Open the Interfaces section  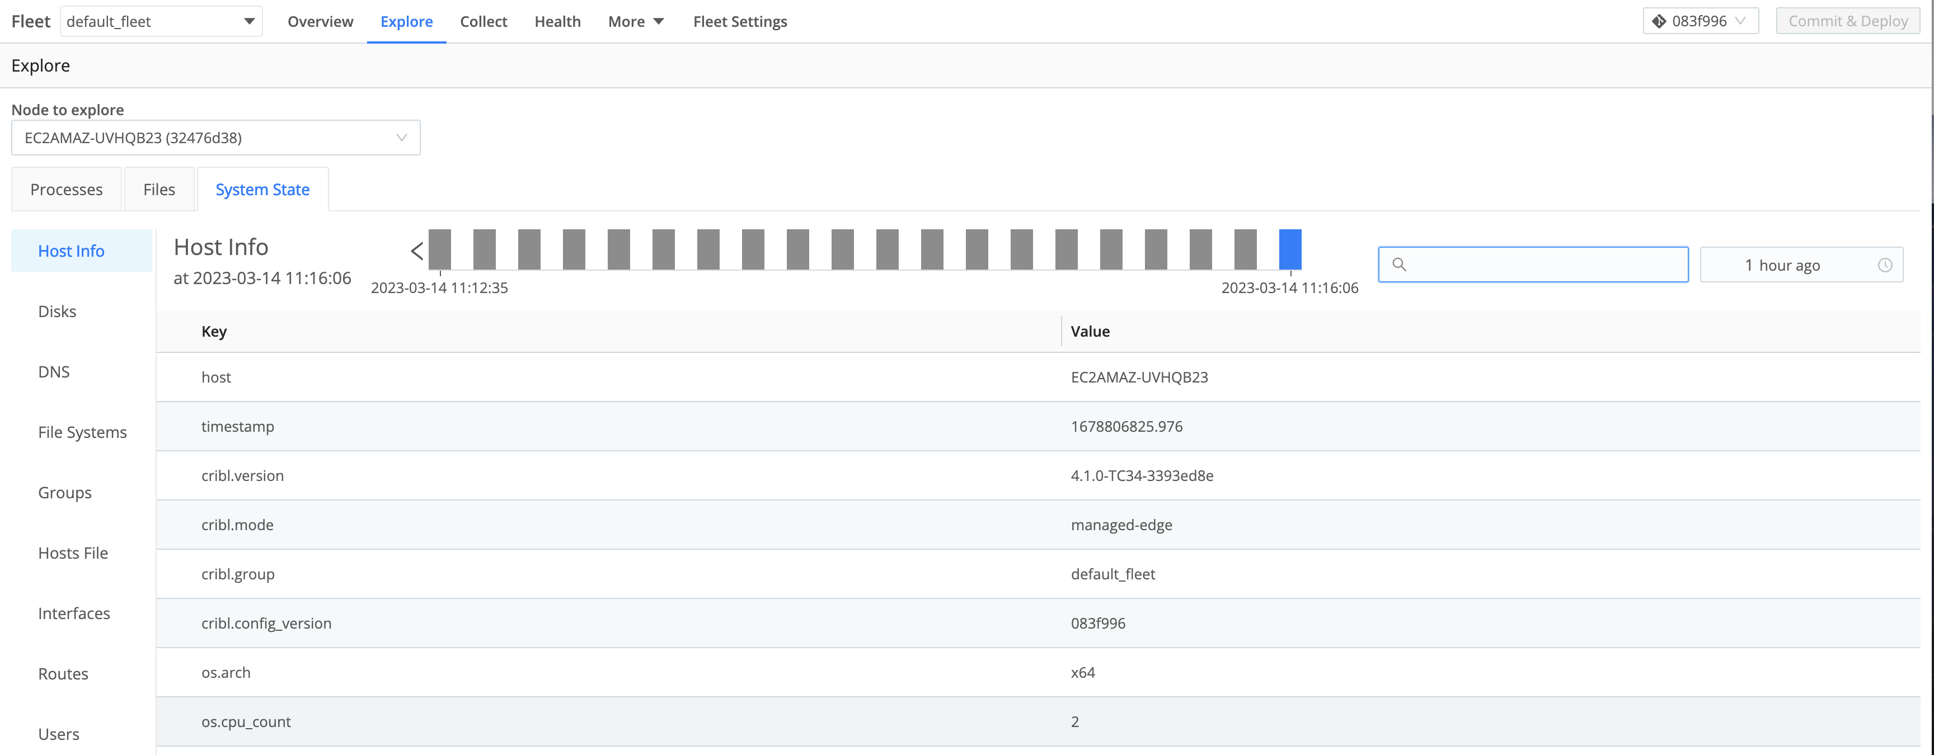[73, 613]
